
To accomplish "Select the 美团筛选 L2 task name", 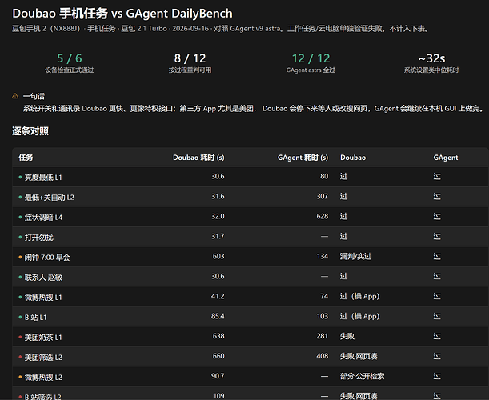I will tap(43, 357).
